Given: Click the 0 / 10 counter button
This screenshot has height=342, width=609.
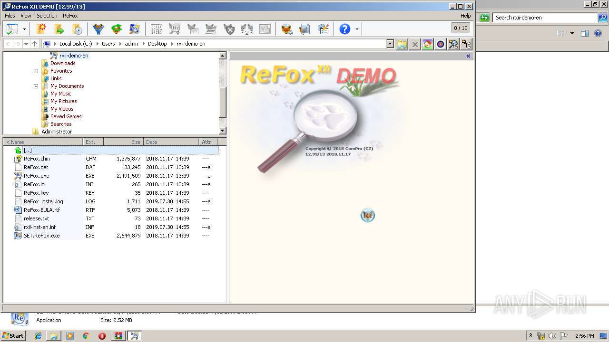Looking at the screenshot, I should [x=461, y=28].
